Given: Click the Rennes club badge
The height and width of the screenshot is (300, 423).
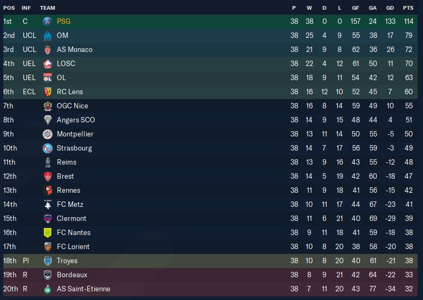Looking at the screenshot, I should point(47,190).
